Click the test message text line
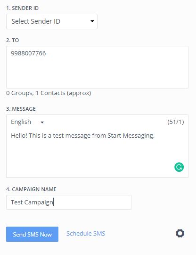 (82, 136)
